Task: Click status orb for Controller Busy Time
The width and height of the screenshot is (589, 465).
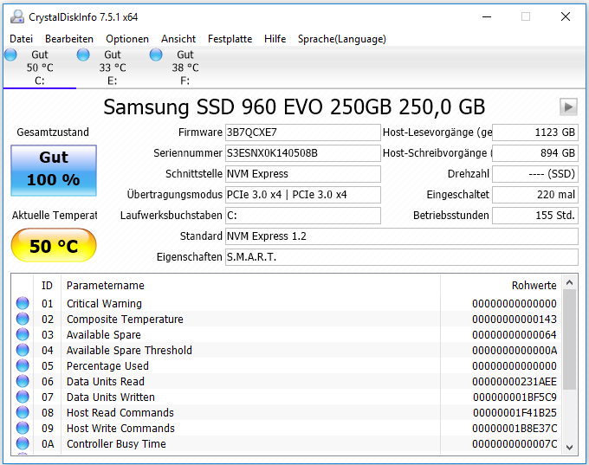Action: click(x=23, y=443)
